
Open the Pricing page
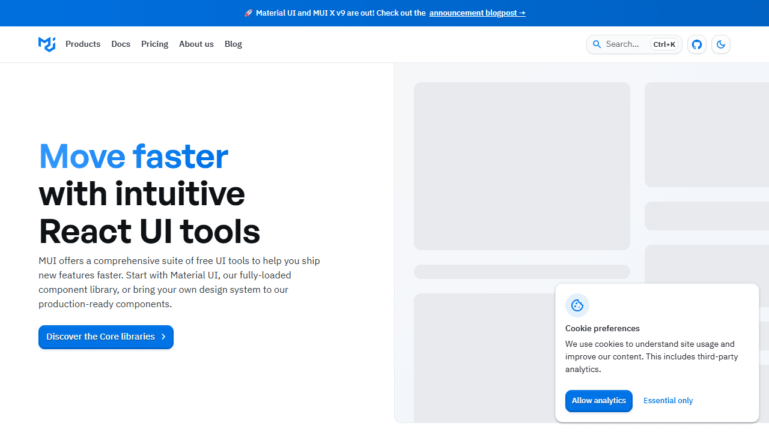click(154, 44)
